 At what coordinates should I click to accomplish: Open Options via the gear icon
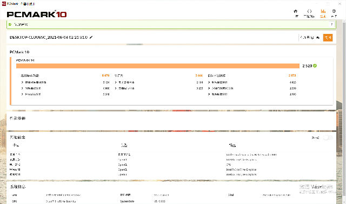[x=334, y=11]
